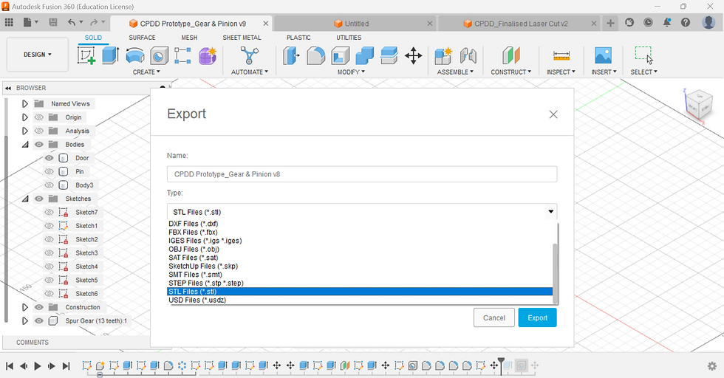Viewport: 724px width, 378px height.
Task: Toggle visibility of Sketch1
Action: [49, 226]
